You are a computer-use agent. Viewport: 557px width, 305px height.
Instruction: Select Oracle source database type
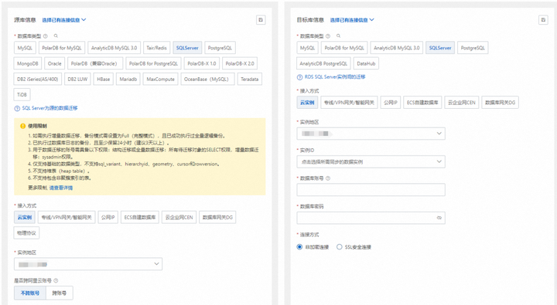tap(55, 63)
